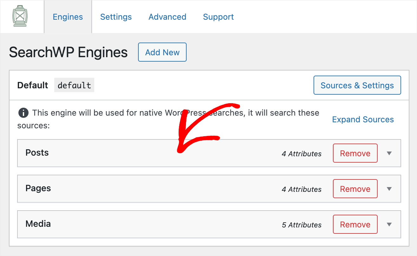The width and height of the screenshot is (417, 256).
Task: Remove the Posts source
Action: [355, 153]
